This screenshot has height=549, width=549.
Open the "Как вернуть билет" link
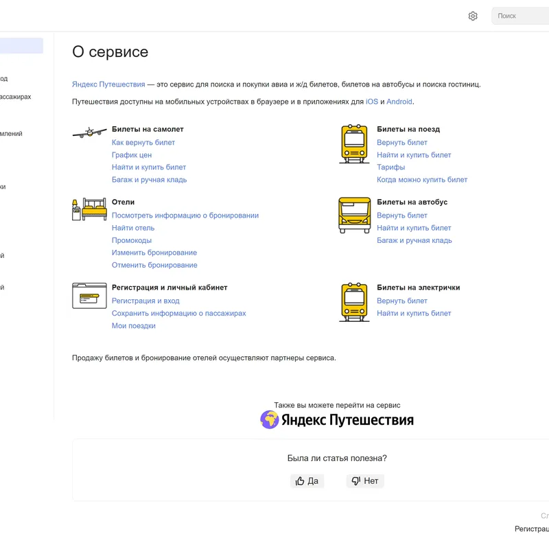coord(143,143)
